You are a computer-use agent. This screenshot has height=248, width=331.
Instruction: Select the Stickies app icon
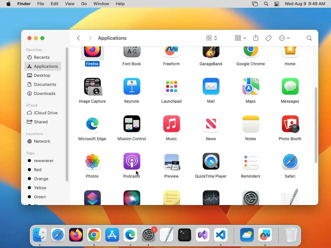coord(171,198)
